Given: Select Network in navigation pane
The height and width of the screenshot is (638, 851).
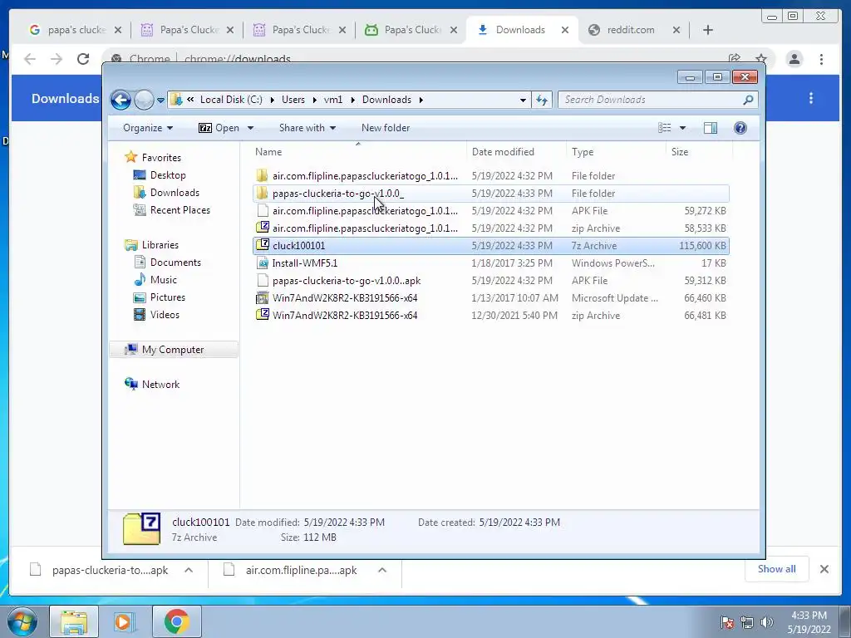Looking at the screenshot, I should pos(160,385).
